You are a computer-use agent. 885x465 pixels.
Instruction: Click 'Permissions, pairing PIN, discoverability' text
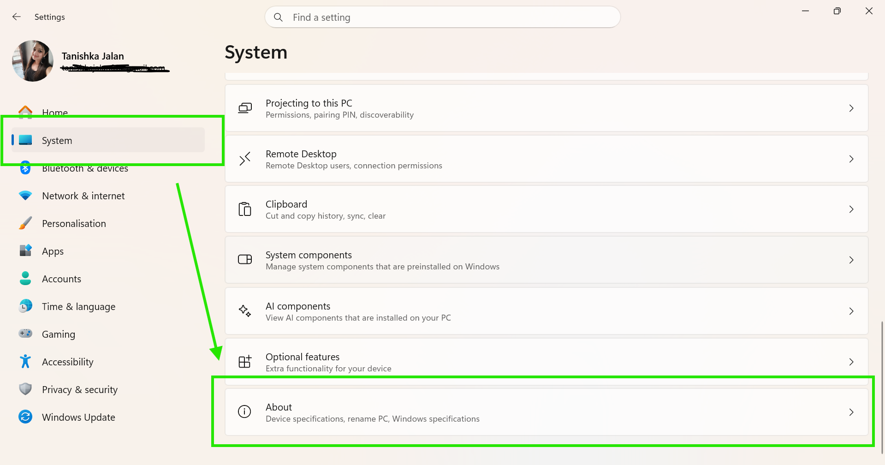(x=339, y=115)
